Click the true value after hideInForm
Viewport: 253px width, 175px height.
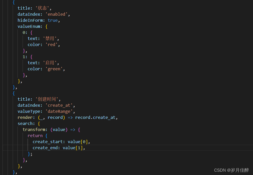pyautogui.click(x=52, y=20)
